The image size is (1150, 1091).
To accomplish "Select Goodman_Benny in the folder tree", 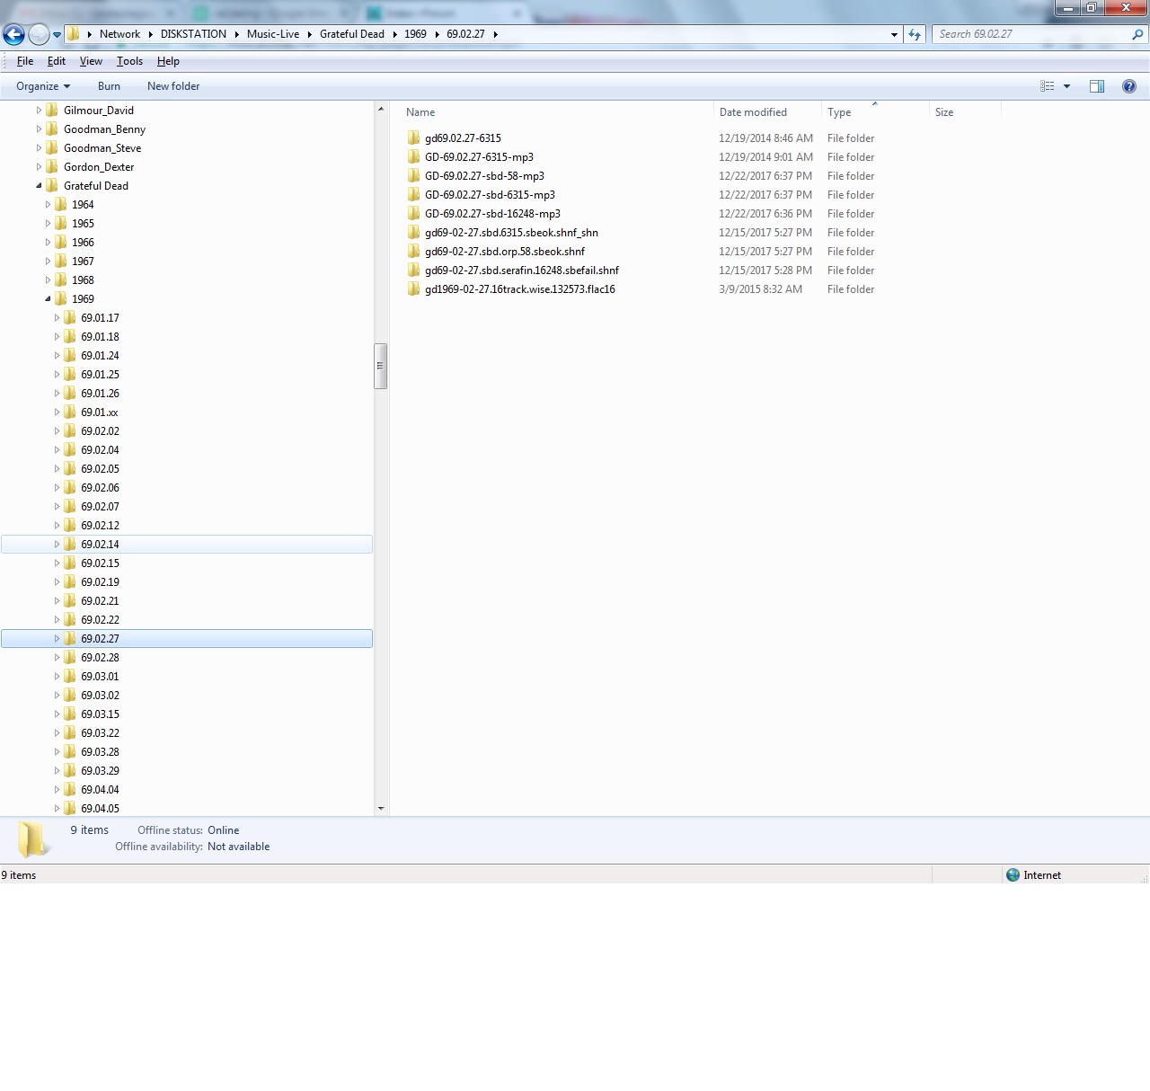I will coord(104,129).
